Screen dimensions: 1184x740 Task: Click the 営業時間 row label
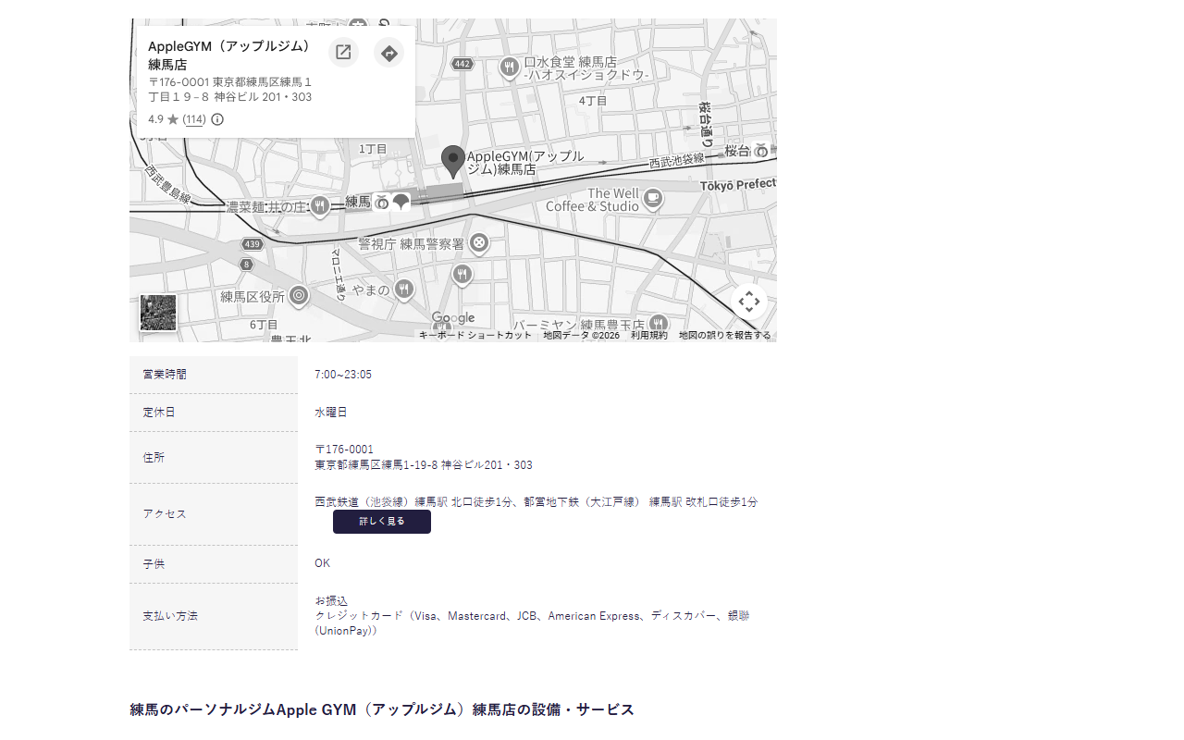pos(165,375)
